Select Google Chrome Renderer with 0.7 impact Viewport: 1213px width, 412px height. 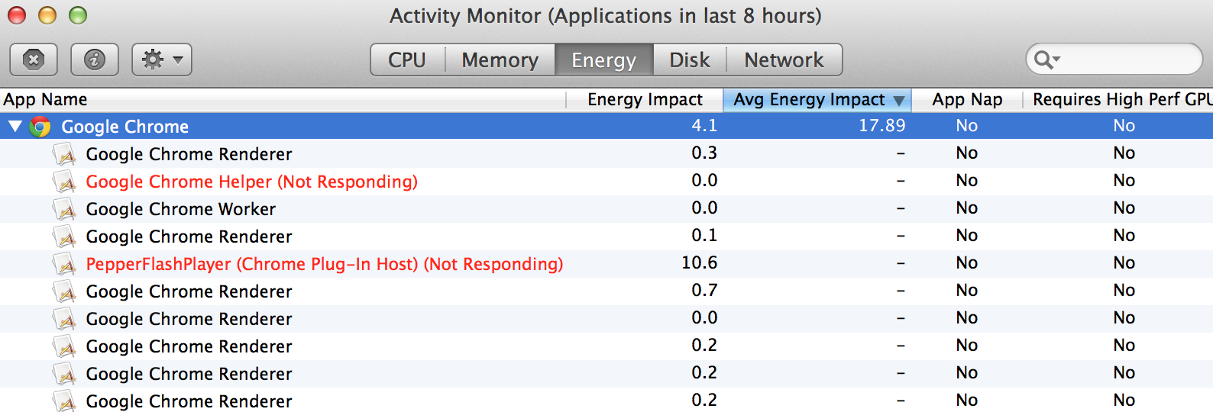click(x=606, y=291)
